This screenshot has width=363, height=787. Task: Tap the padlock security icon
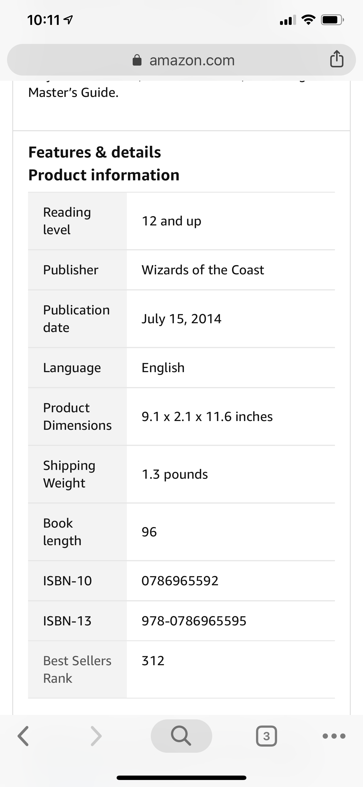coord(137,60)
